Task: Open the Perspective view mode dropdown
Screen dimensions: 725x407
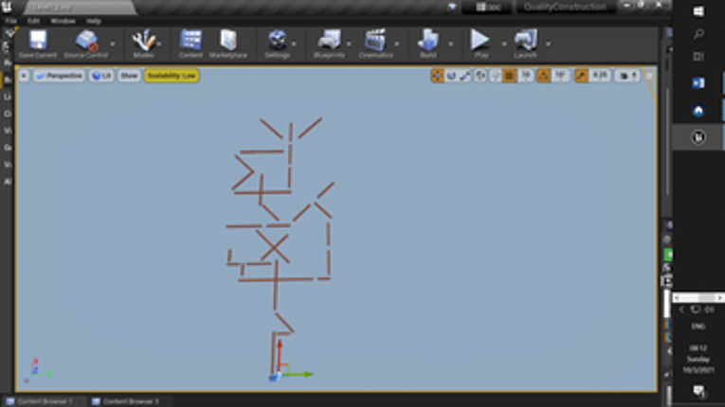Action: pyautogui.click(x=59, y=76)
